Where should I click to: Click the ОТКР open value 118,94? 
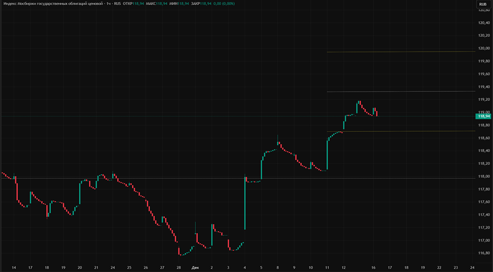click(138, 4)
